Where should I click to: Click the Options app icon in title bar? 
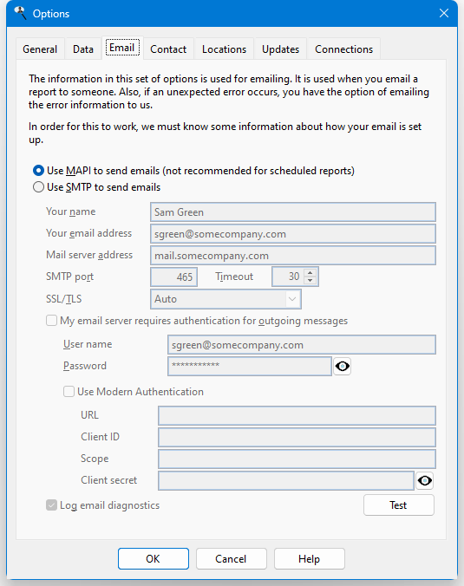(x=20, y=13)
